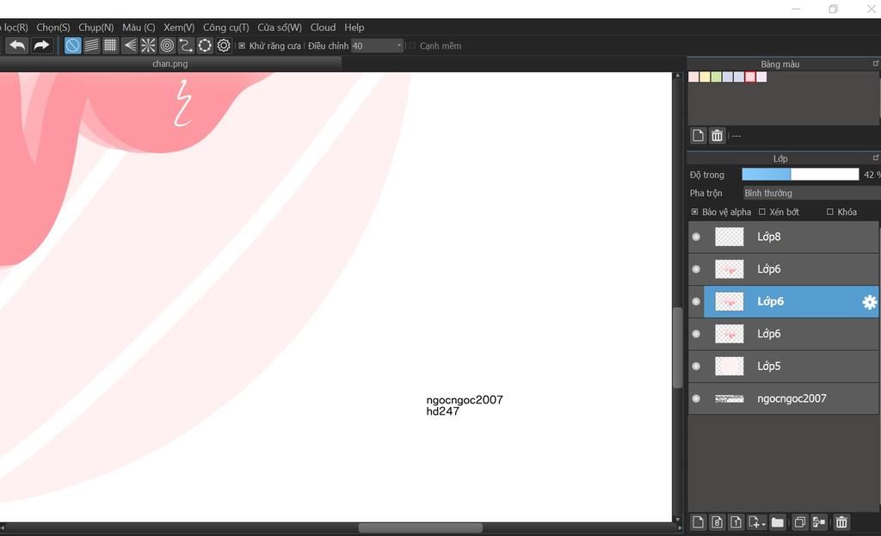Open the Xem(V) menu
The height and width of the screenshot is (536, 881).
[x=179, y=27]
